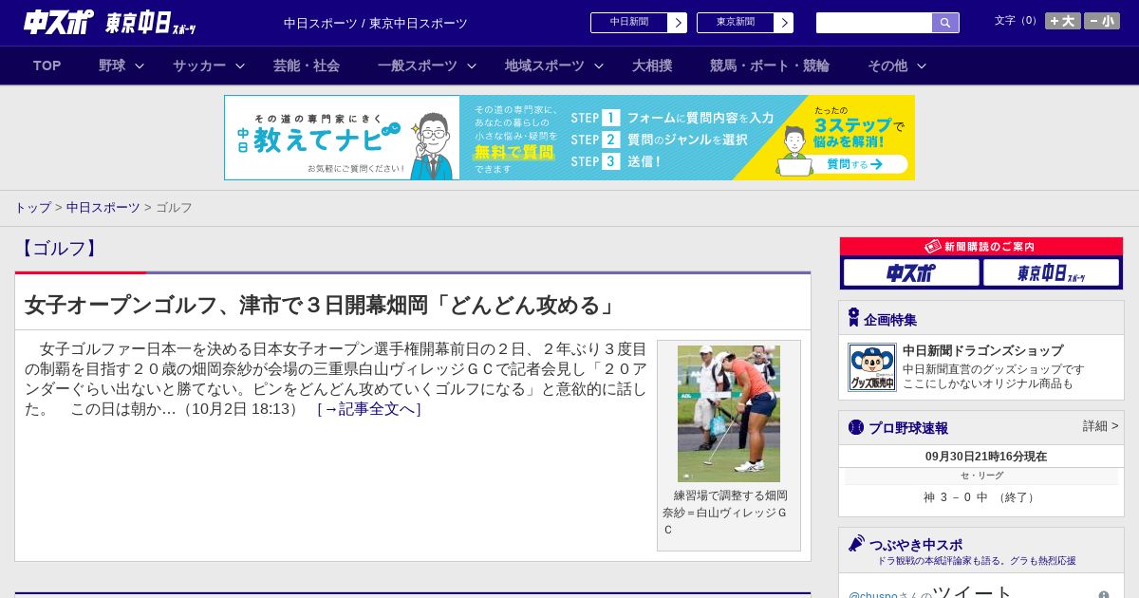
Task: Go to the TOP menu item
Action: 47,65
